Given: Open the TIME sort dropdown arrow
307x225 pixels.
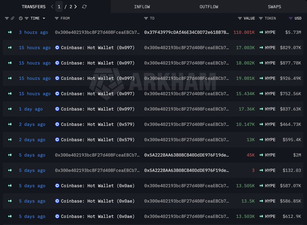Looking at the screenshot, I should (x=44, y=18).
